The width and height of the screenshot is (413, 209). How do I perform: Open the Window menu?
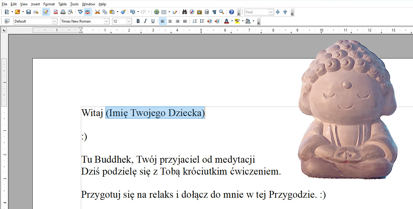(89, 4)
